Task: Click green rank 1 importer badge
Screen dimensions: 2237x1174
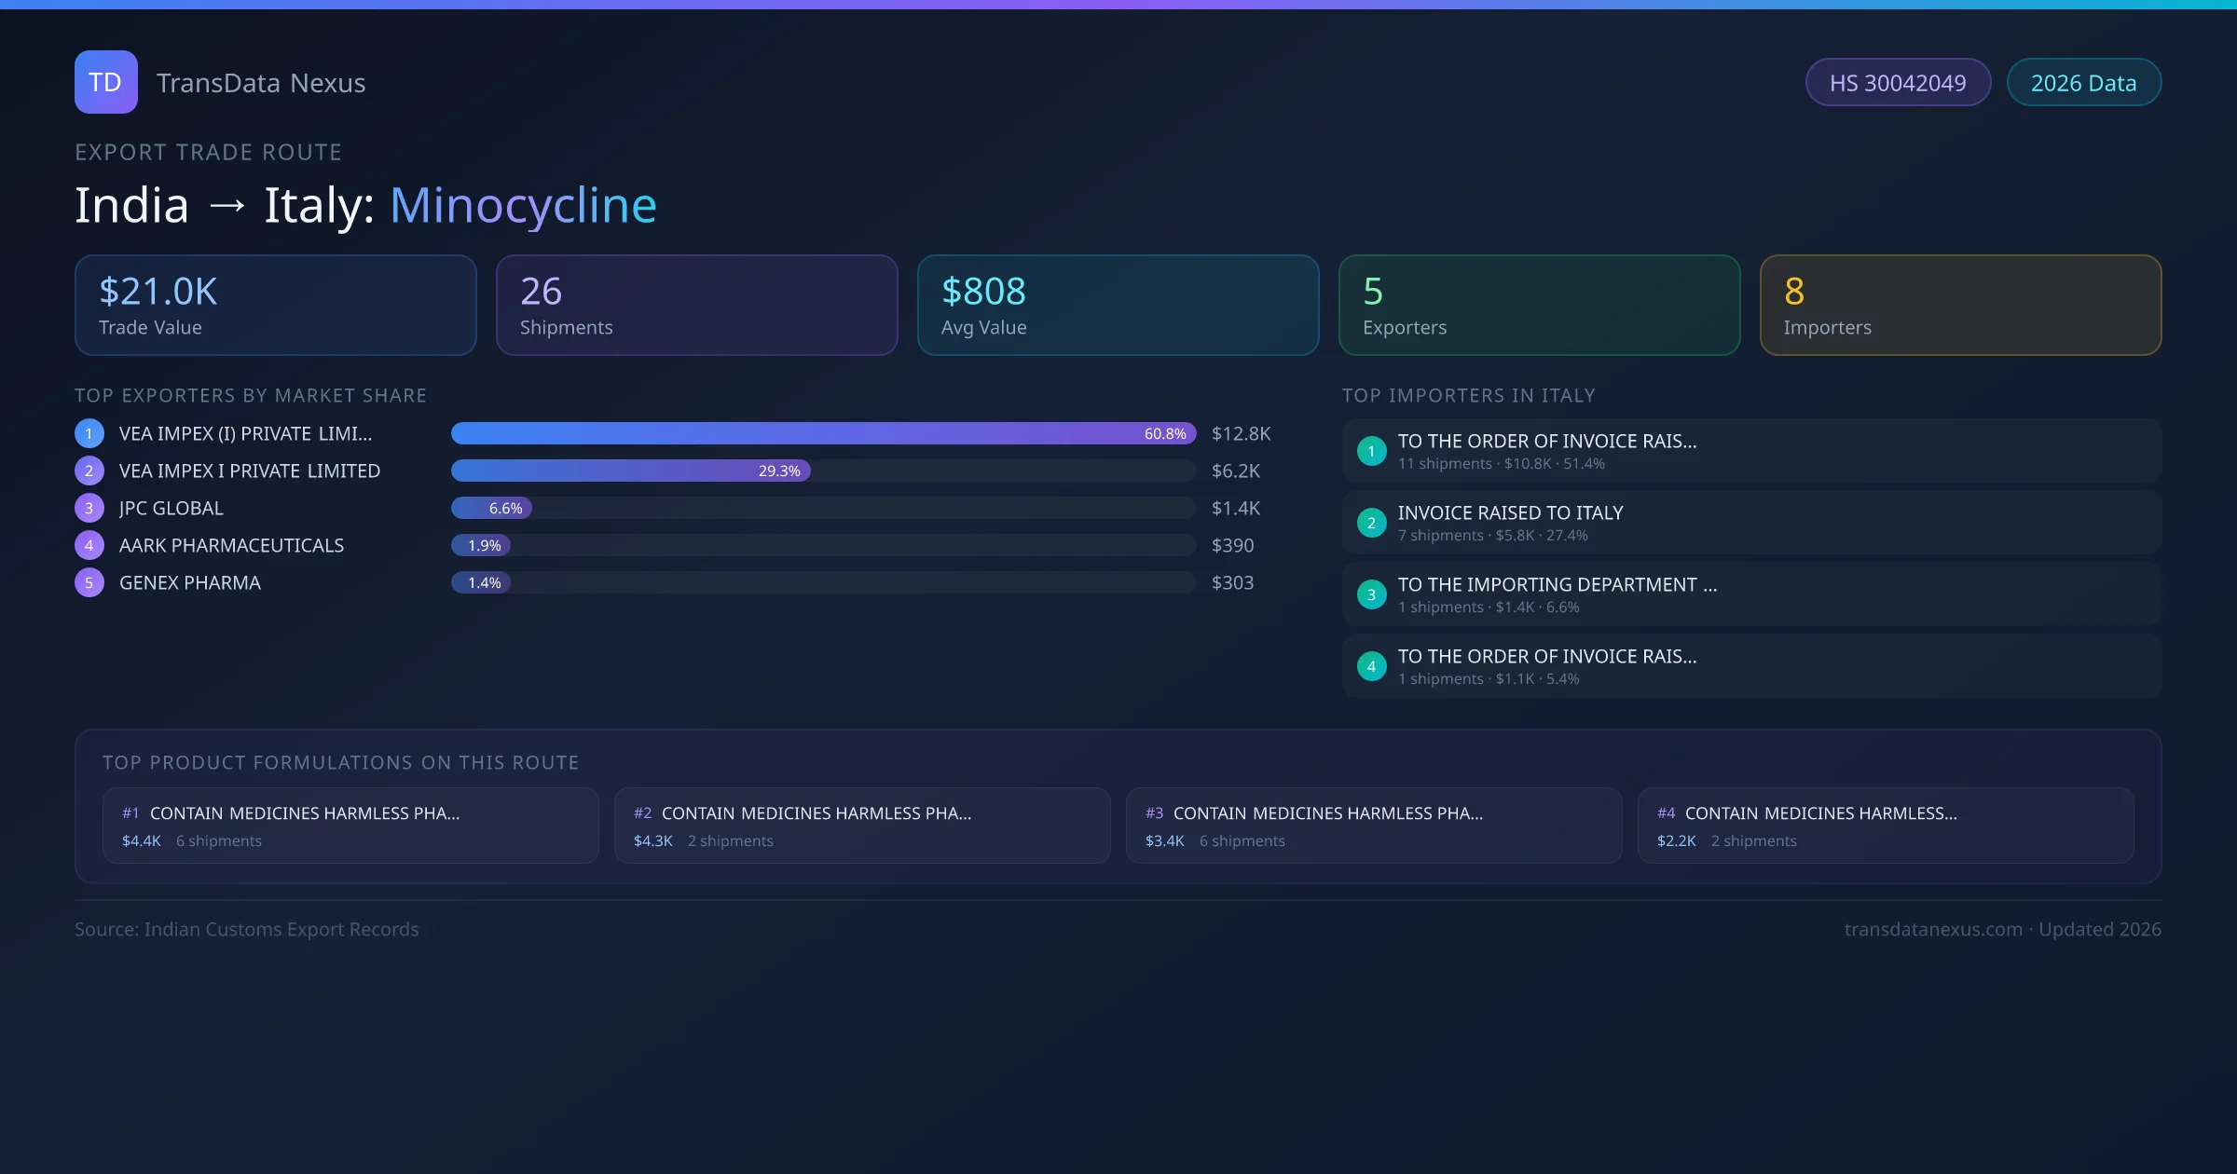Action: coord(1371,451)
